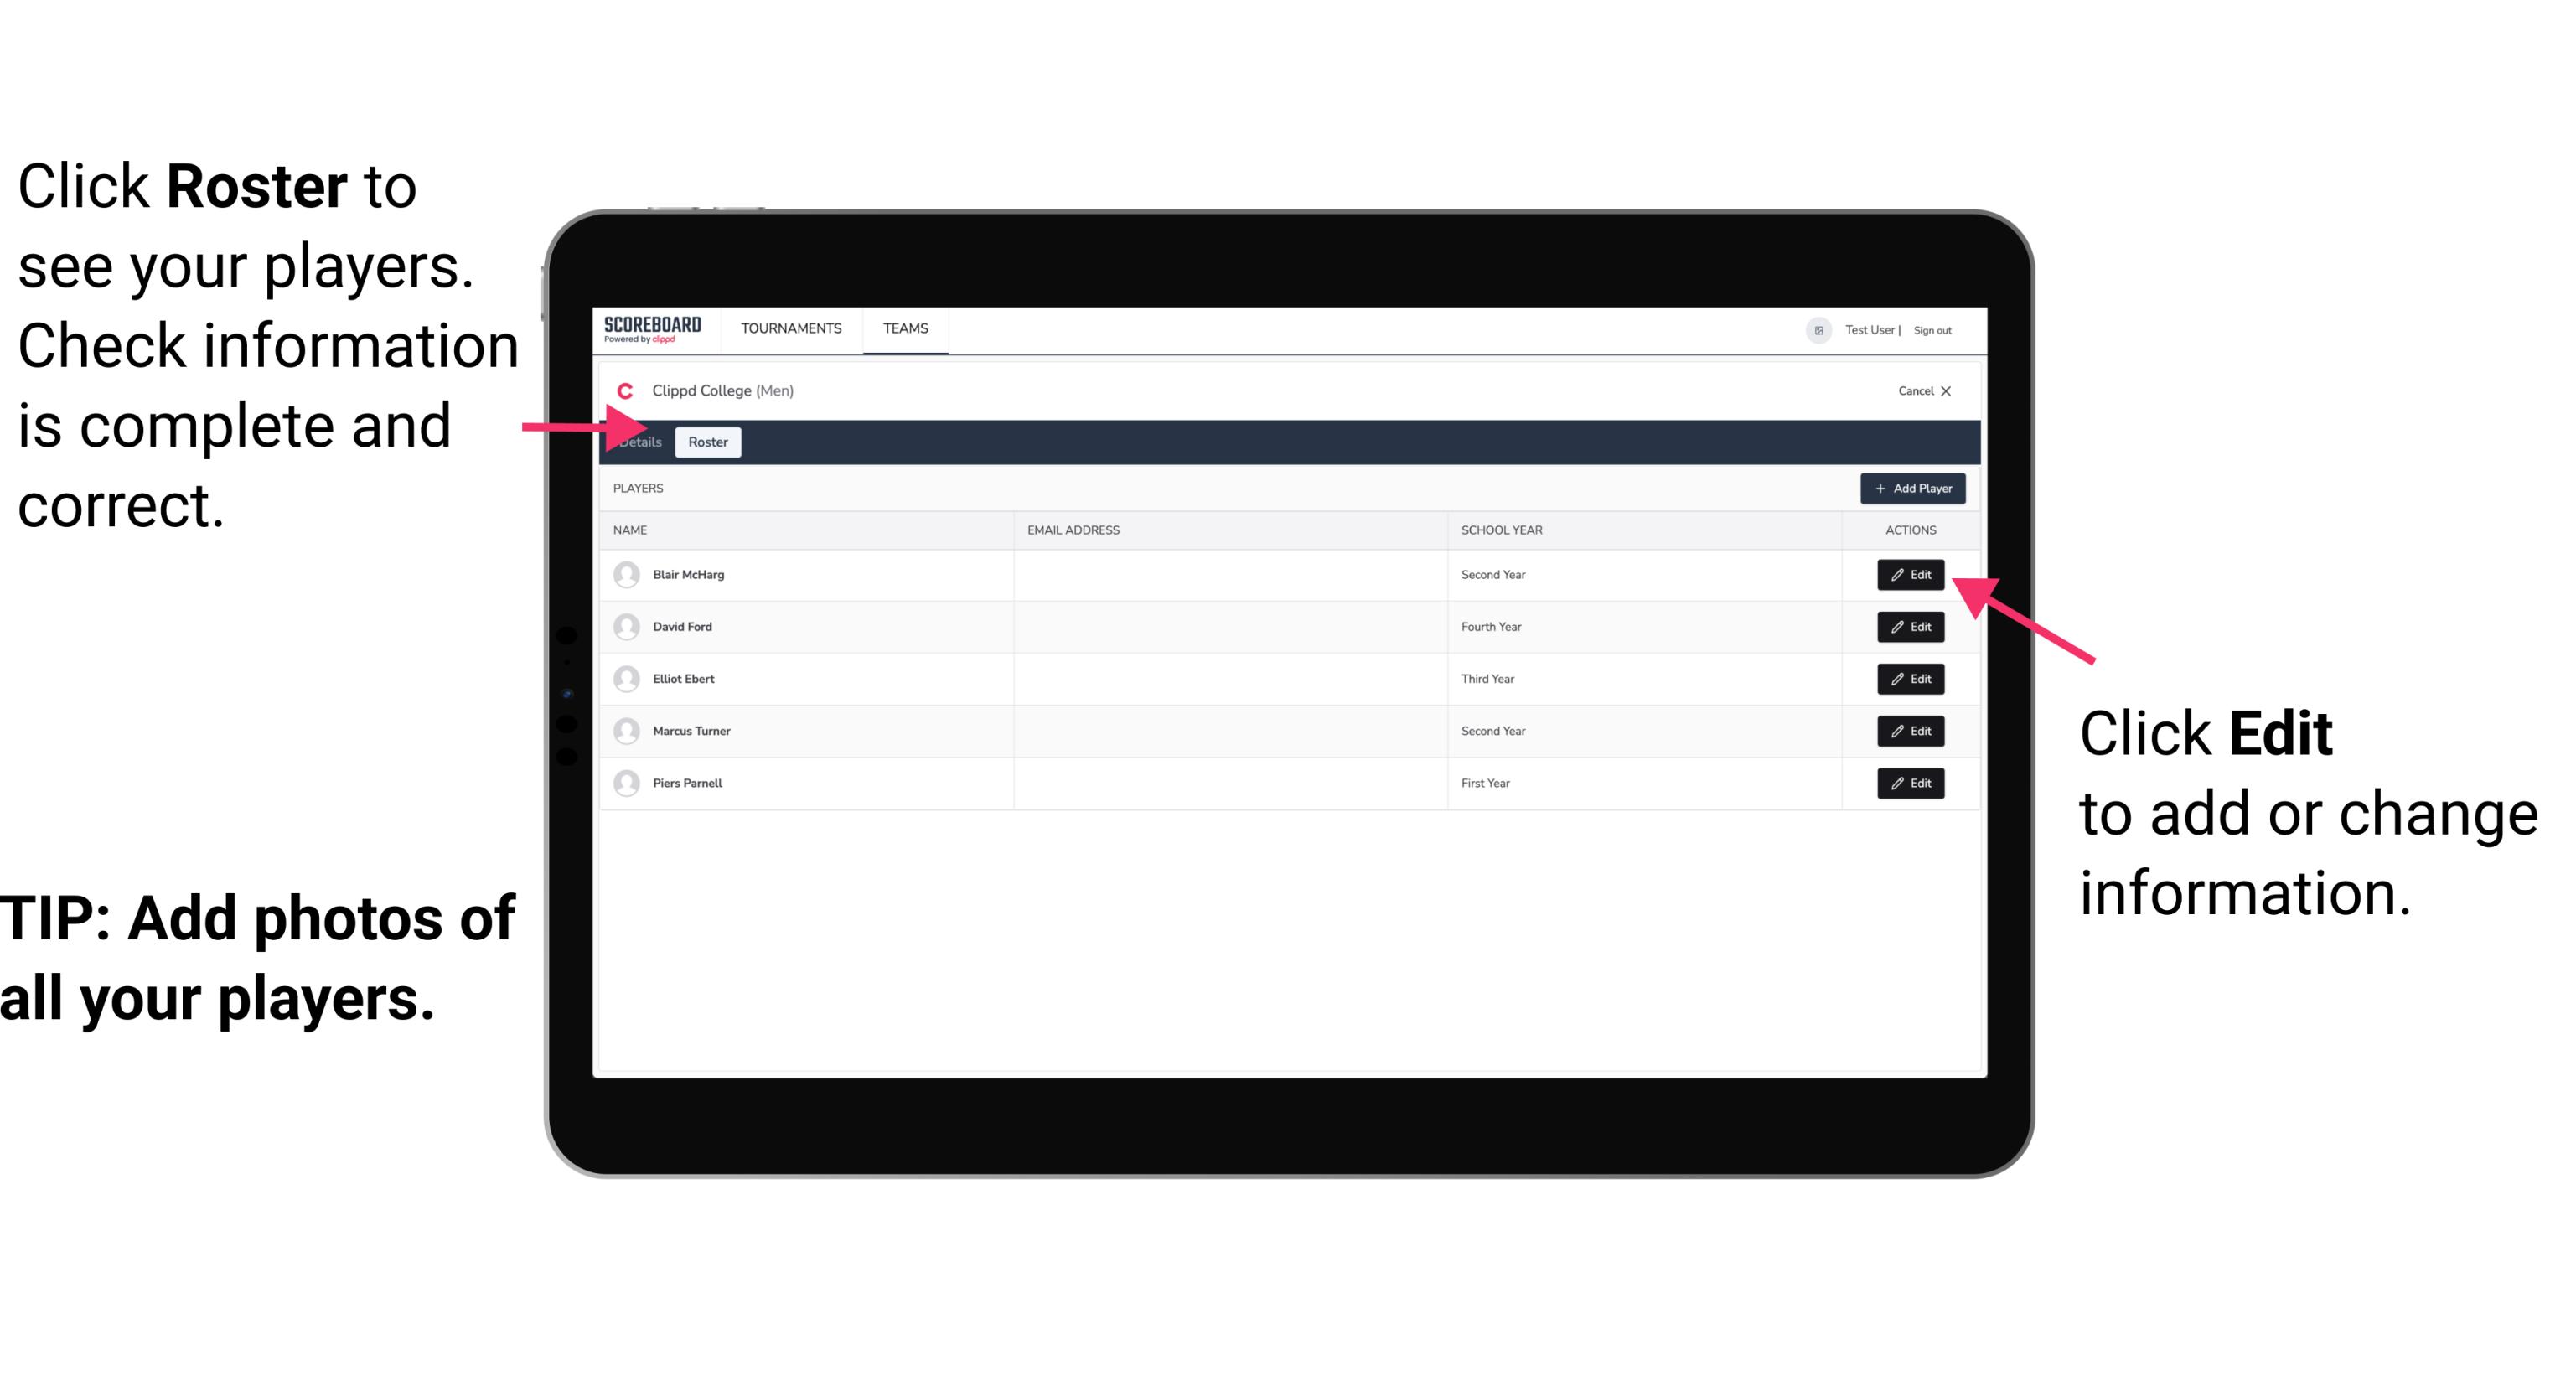Screen dimensions: 2576x1386
Task: Switch to the Roster tab
Action: [x=705, y=442]
